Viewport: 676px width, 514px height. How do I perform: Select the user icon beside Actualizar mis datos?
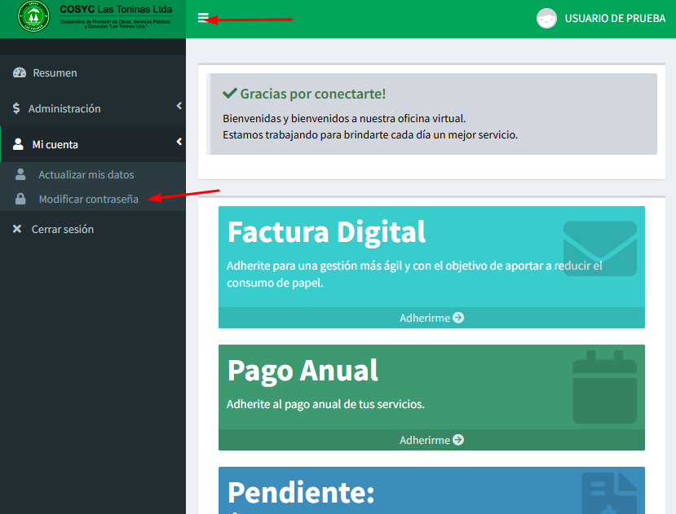[x=20, y=174]
